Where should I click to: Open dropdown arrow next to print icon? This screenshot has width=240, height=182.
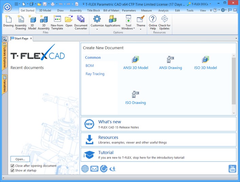pyautogui.click(x=57, y=4)
